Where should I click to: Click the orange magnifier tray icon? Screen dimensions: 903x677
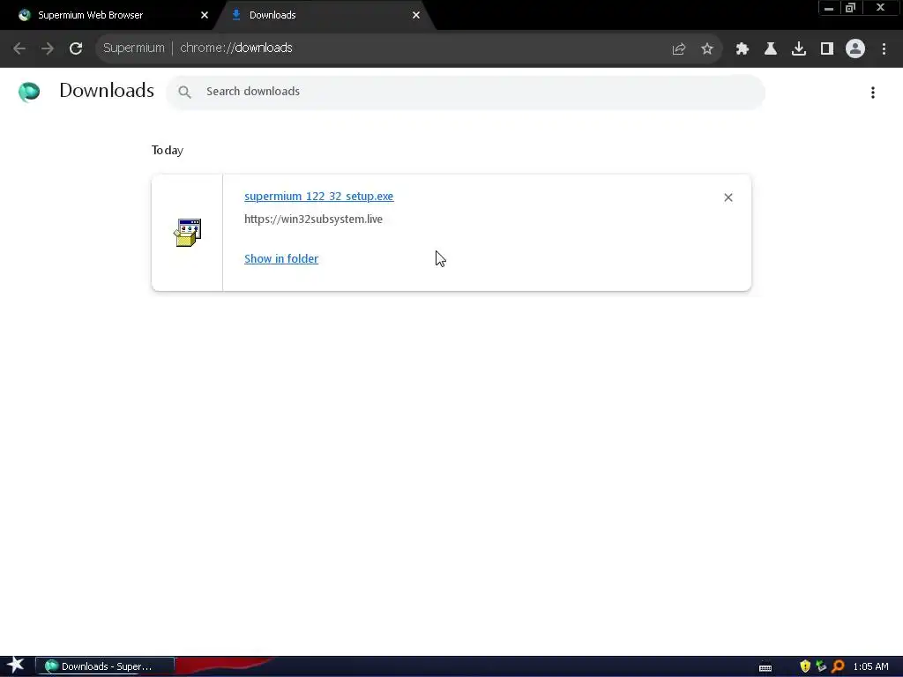click(838, 666)
